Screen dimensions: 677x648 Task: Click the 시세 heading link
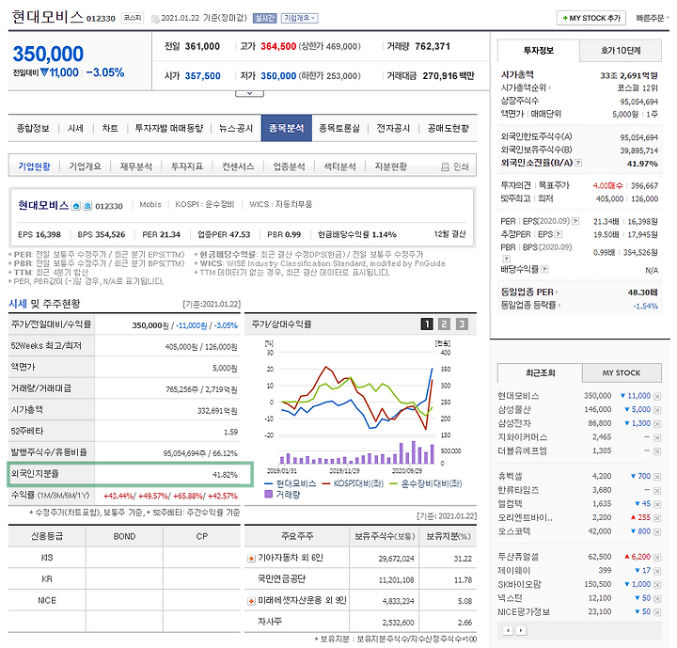tap(18, 304)
